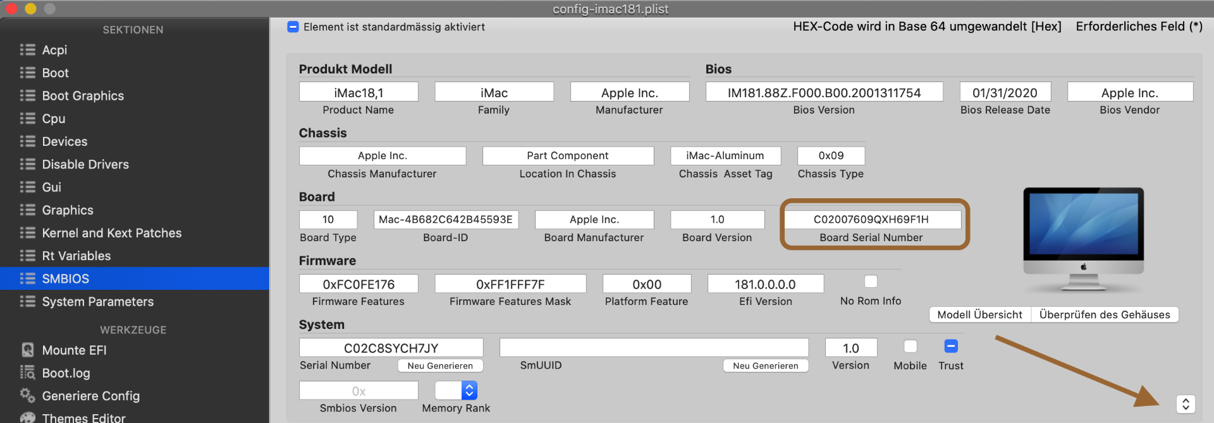
Task: Click the Disable Drivers list icon
Action: pos(27,164)
